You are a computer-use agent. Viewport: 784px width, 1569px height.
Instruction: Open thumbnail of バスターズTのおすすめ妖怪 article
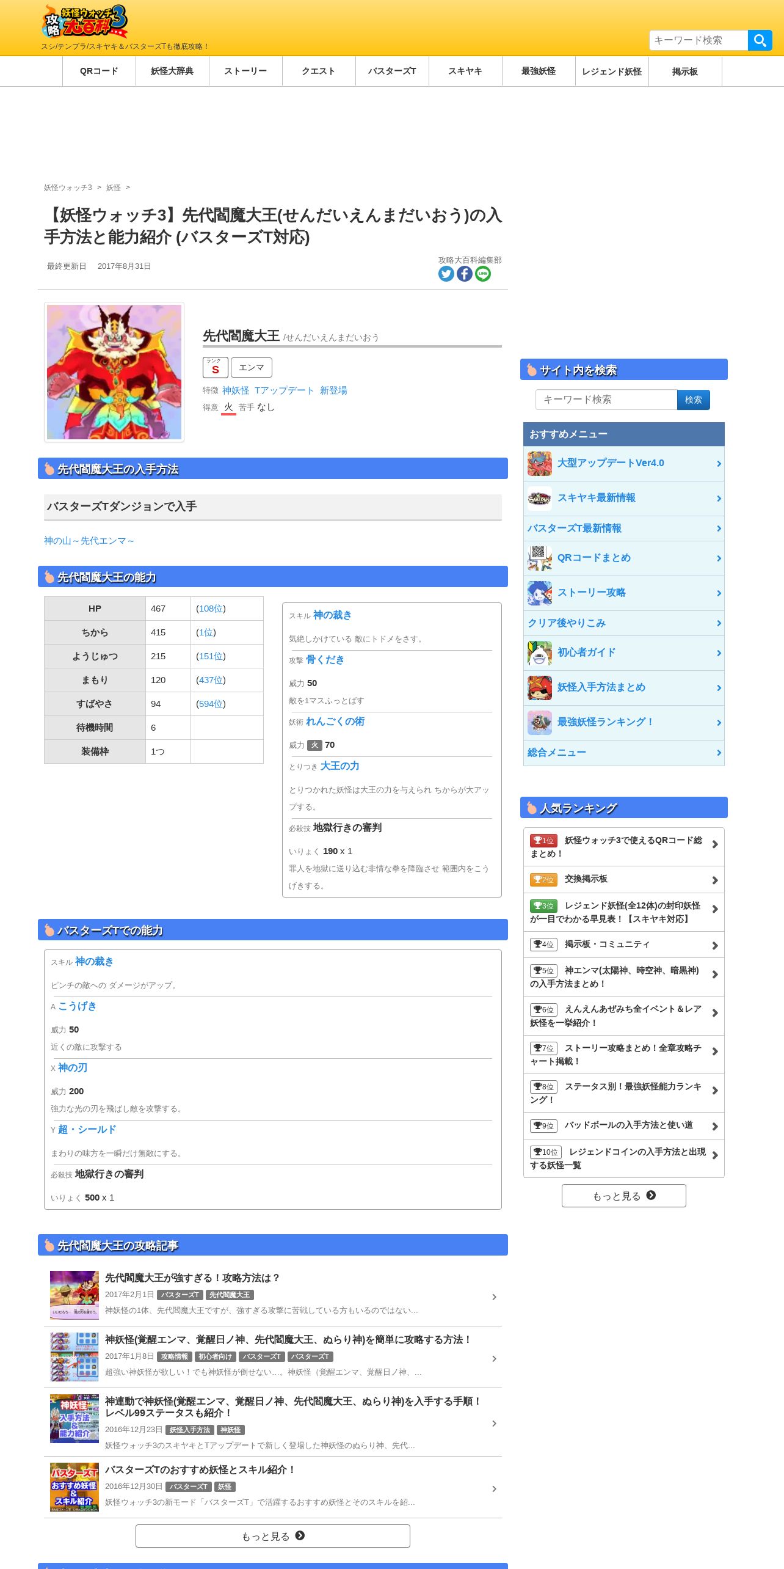point(74,1487)
